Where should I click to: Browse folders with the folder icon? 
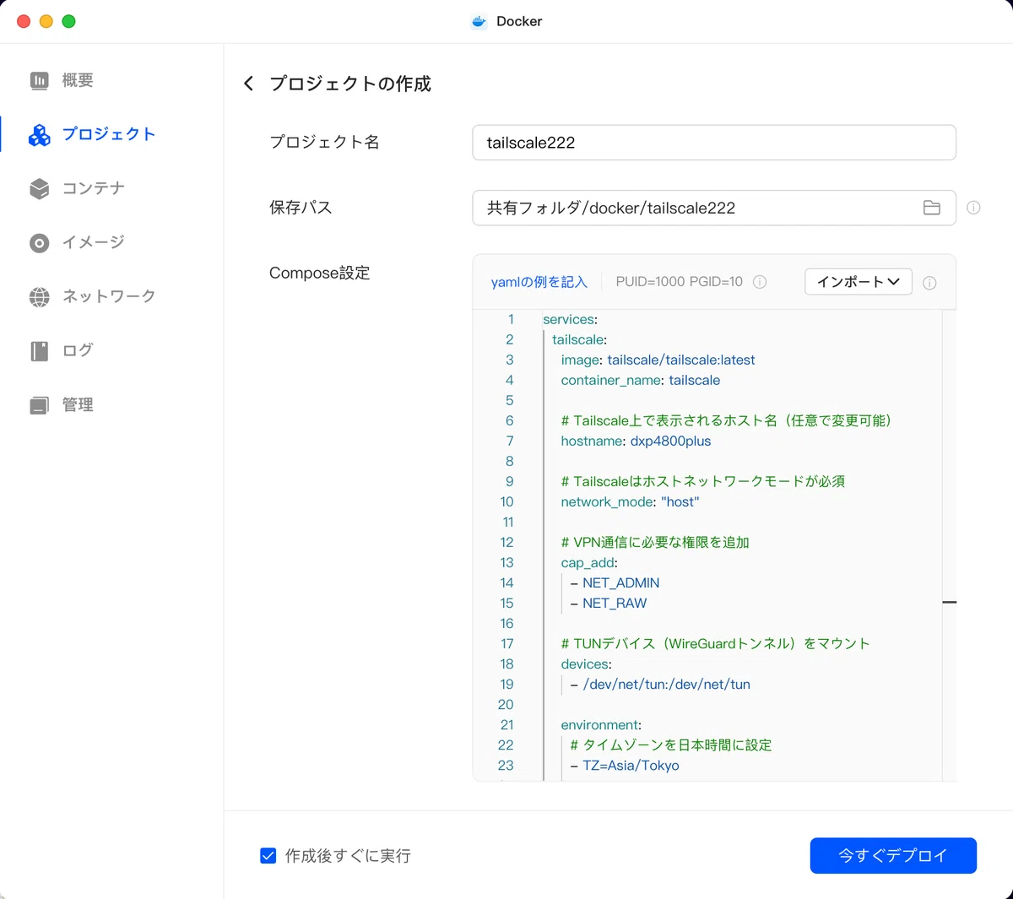point(932,208)
